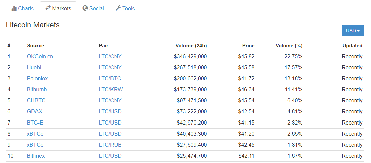Click the globe icon on Social tab

coord(85,8)
